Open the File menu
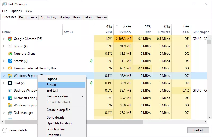 coord(5,11)
